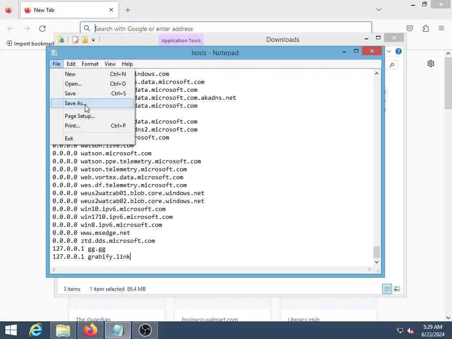Click Notepad vertical scrollbar down arrow
This screenshot has width=452, height=339.
coord(377,262)
